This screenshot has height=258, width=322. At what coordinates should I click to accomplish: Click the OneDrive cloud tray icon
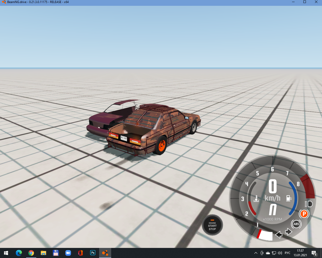[268, 253]
